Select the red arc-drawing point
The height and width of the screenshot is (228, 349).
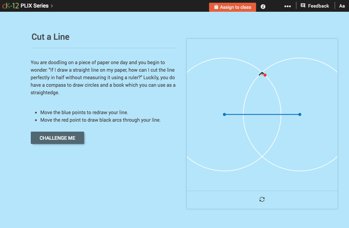coord(265,75)
